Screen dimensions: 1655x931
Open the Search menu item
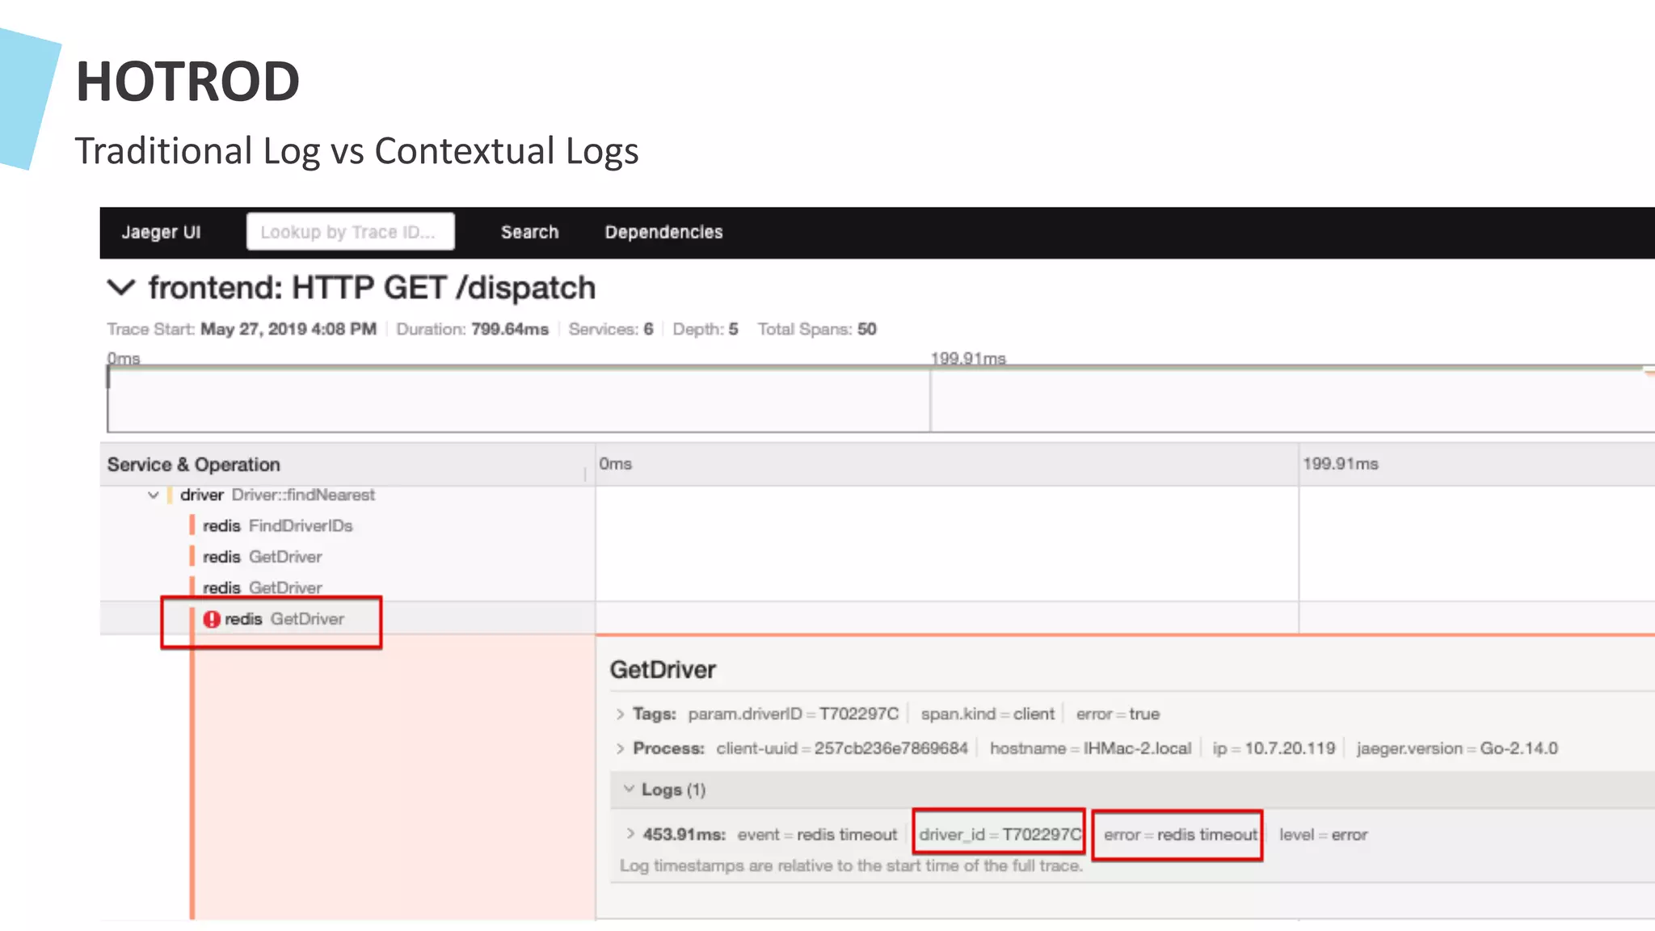[x=529, y=232]
